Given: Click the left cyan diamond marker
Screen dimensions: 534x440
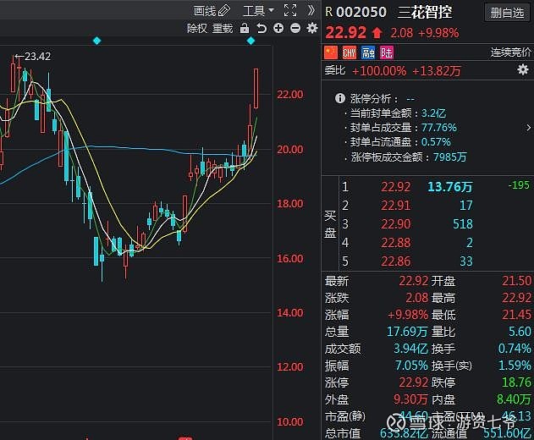Looking at the screenshot, I should 97,41.
